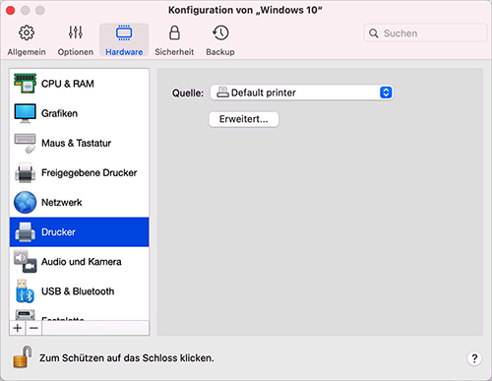Click the Freigegebene Drucker printer icon
492x381 pixels.
click(25, 172)
